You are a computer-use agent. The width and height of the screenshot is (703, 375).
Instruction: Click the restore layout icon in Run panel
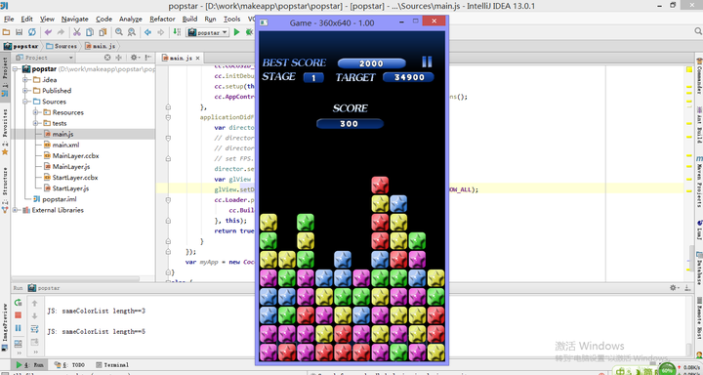coord(18,344)
